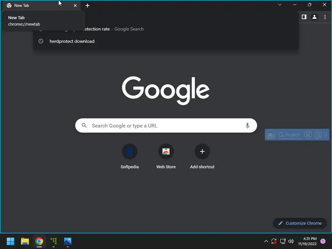
Task: Open the green dots app on taskbar
Action: pyautogui.click(x=53, y=241)
